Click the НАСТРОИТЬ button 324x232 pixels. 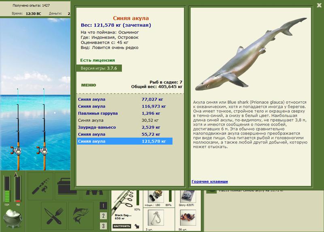point(122,226)
